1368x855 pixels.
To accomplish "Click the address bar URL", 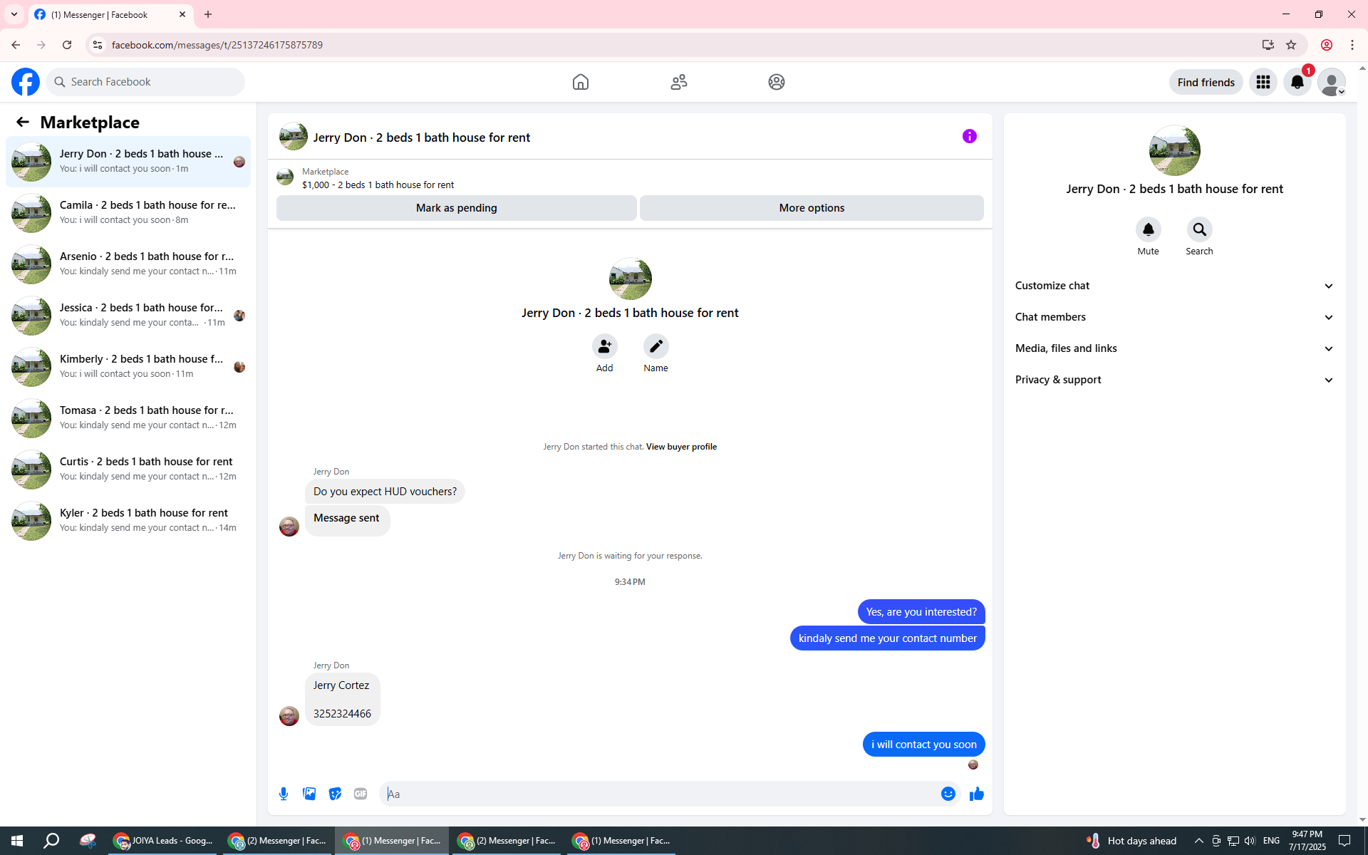I will tap(217, 45).
